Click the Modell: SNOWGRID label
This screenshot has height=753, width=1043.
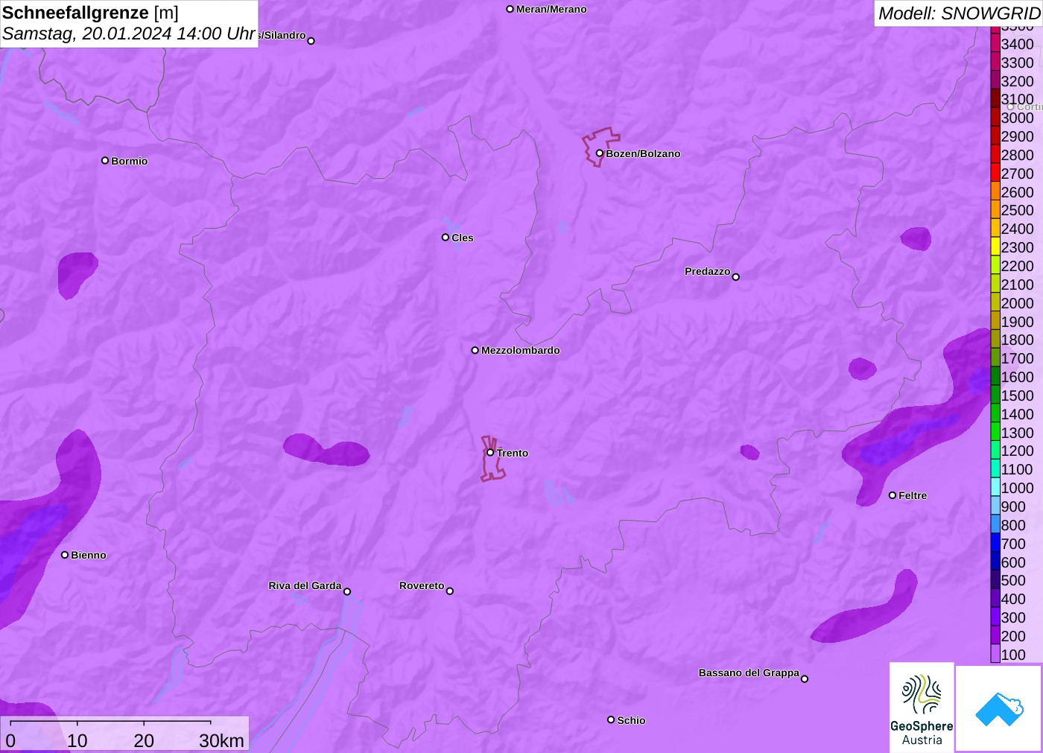click(x=959, y=13)
